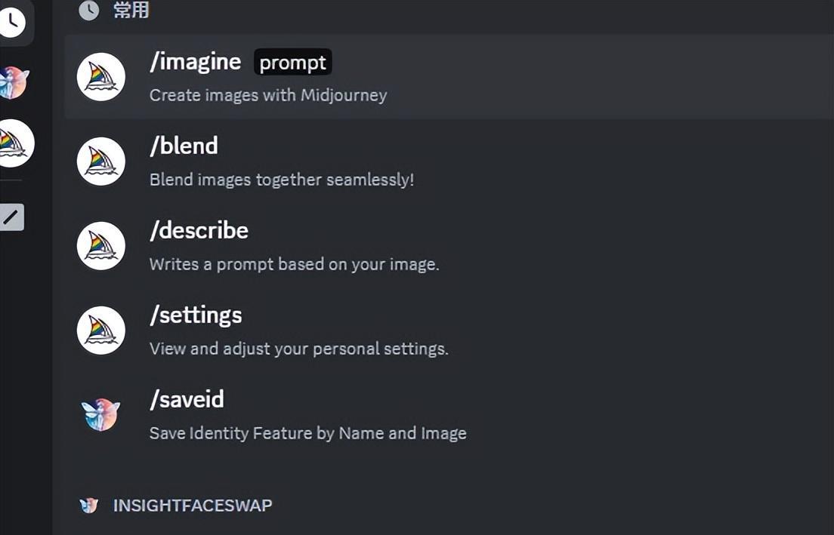The image size is (834, 535).
Task: Click the Midjourney avatar beside /settings
Action: click(101, 331)
